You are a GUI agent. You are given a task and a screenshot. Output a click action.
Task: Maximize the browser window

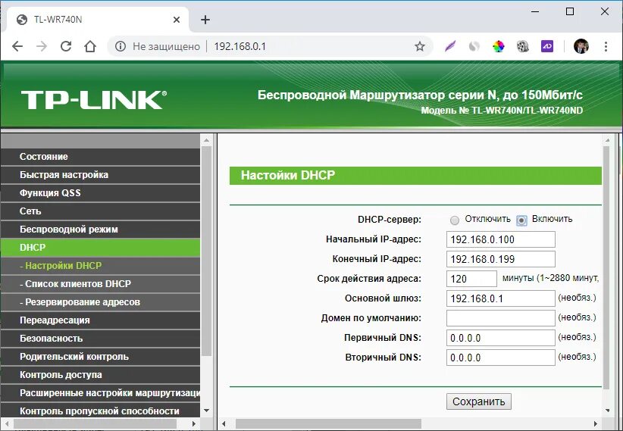point(570,11)
